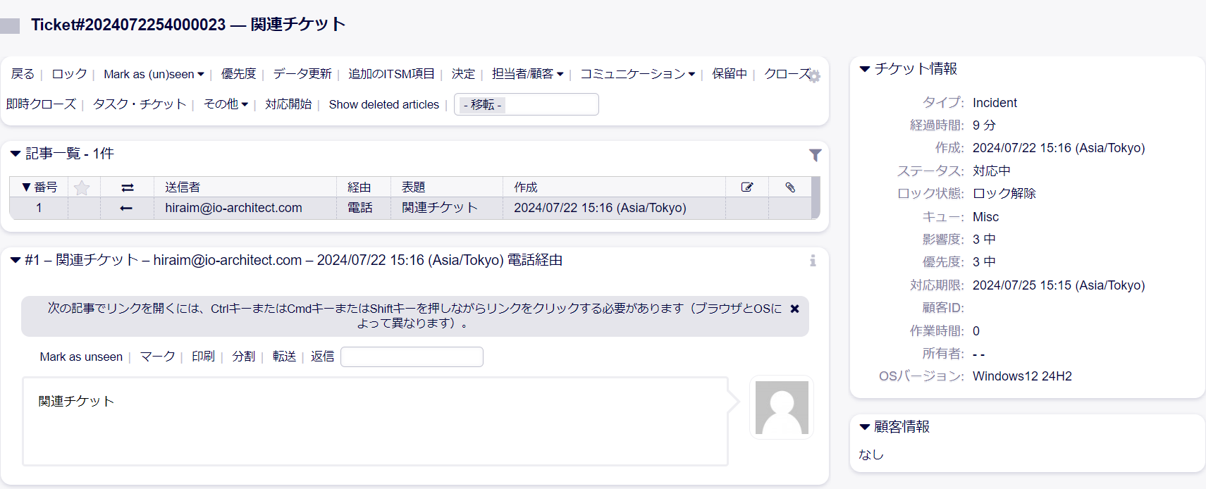Click the gray flag next to ticket title
Image resolution: width=1206 pixels, height=489 pixels.
click(10, 26)
